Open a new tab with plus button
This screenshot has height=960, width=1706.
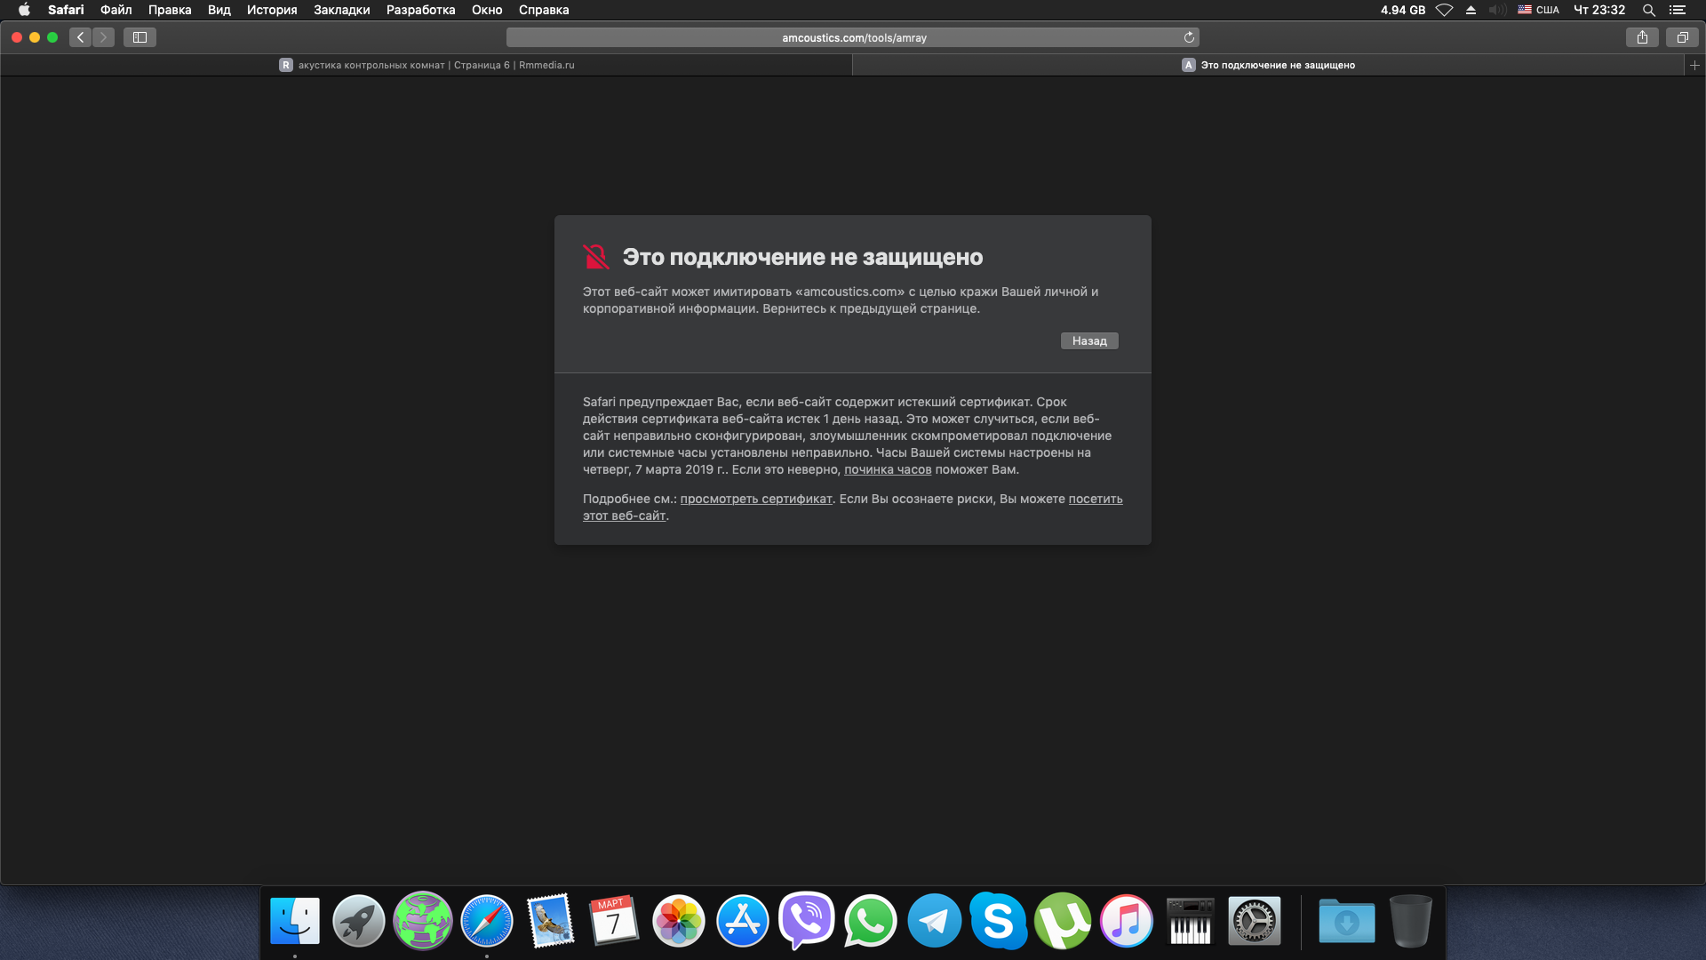pos(1694,65)
